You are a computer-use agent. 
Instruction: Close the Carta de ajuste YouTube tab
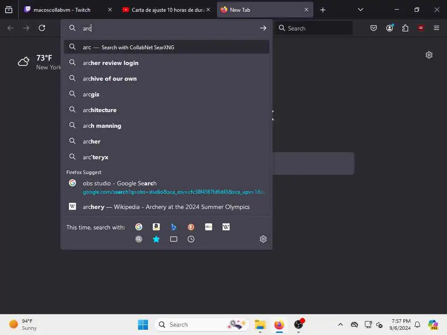[x=208, y=10]
